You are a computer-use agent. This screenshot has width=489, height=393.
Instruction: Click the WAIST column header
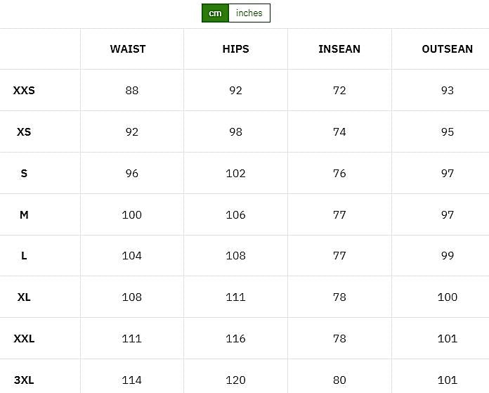pyautogui.click(x=128, y=49)
